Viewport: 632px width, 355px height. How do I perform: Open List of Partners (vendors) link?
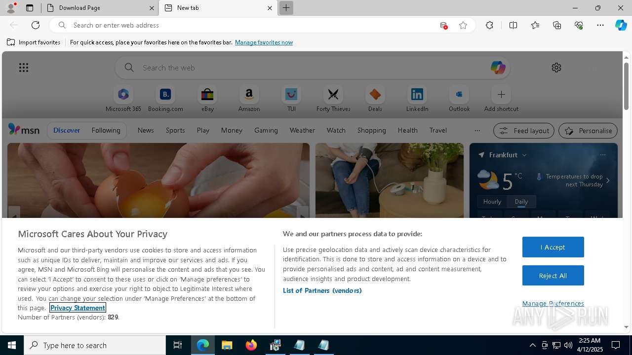click(x=322, y=290)
